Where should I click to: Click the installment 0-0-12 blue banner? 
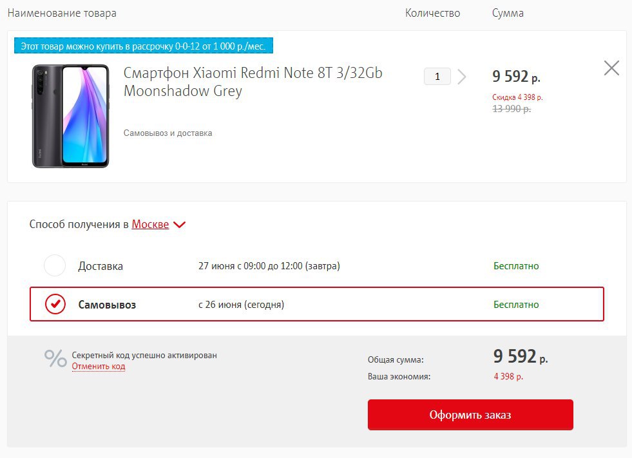tap(144, 46)
